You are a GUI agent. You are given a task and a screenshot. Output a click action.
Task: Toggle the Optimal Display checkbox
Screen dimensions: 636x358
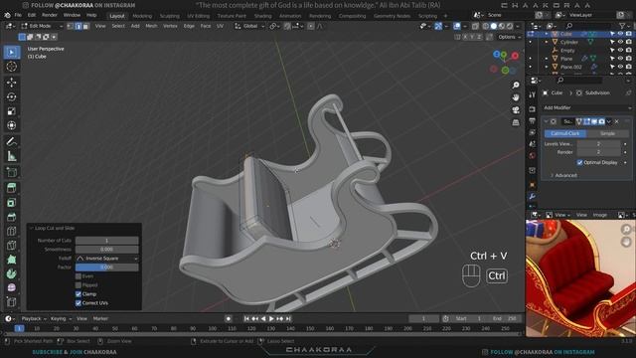pyautogui.click(x=579, y=162)
